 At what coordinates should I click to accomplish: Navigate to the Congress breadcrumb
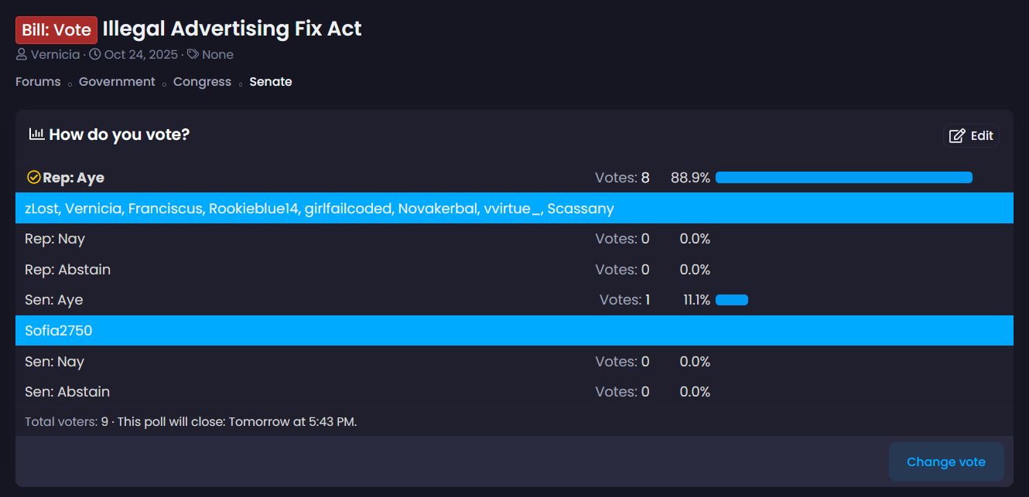tap(202, 82)
